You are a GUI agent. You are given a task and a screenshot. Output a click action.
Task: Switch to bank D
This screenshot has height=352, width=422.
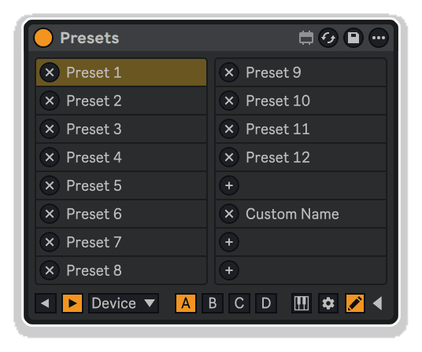tap(266, 303)
